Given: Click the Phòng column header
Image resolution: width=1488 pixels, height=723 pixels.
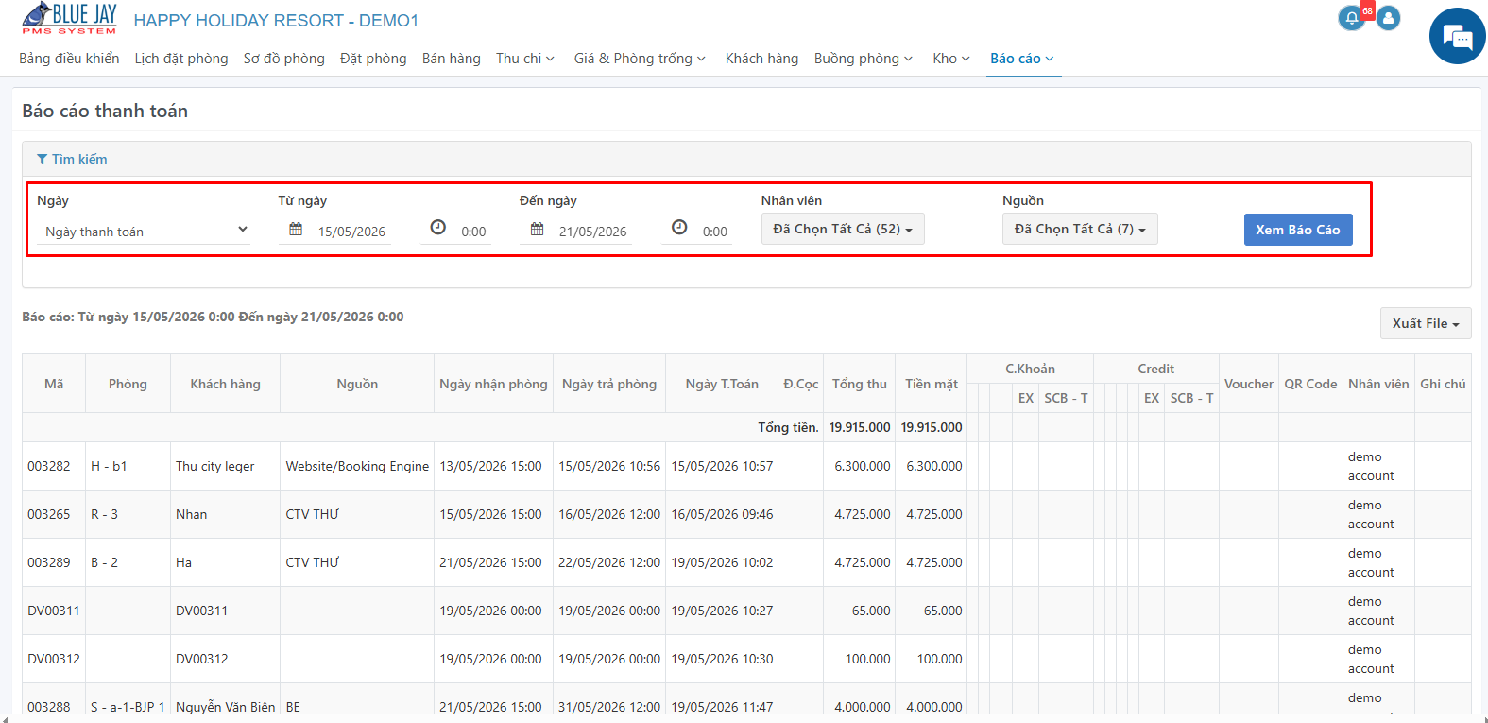Looking at the screenshot, I should pos(128,384).
